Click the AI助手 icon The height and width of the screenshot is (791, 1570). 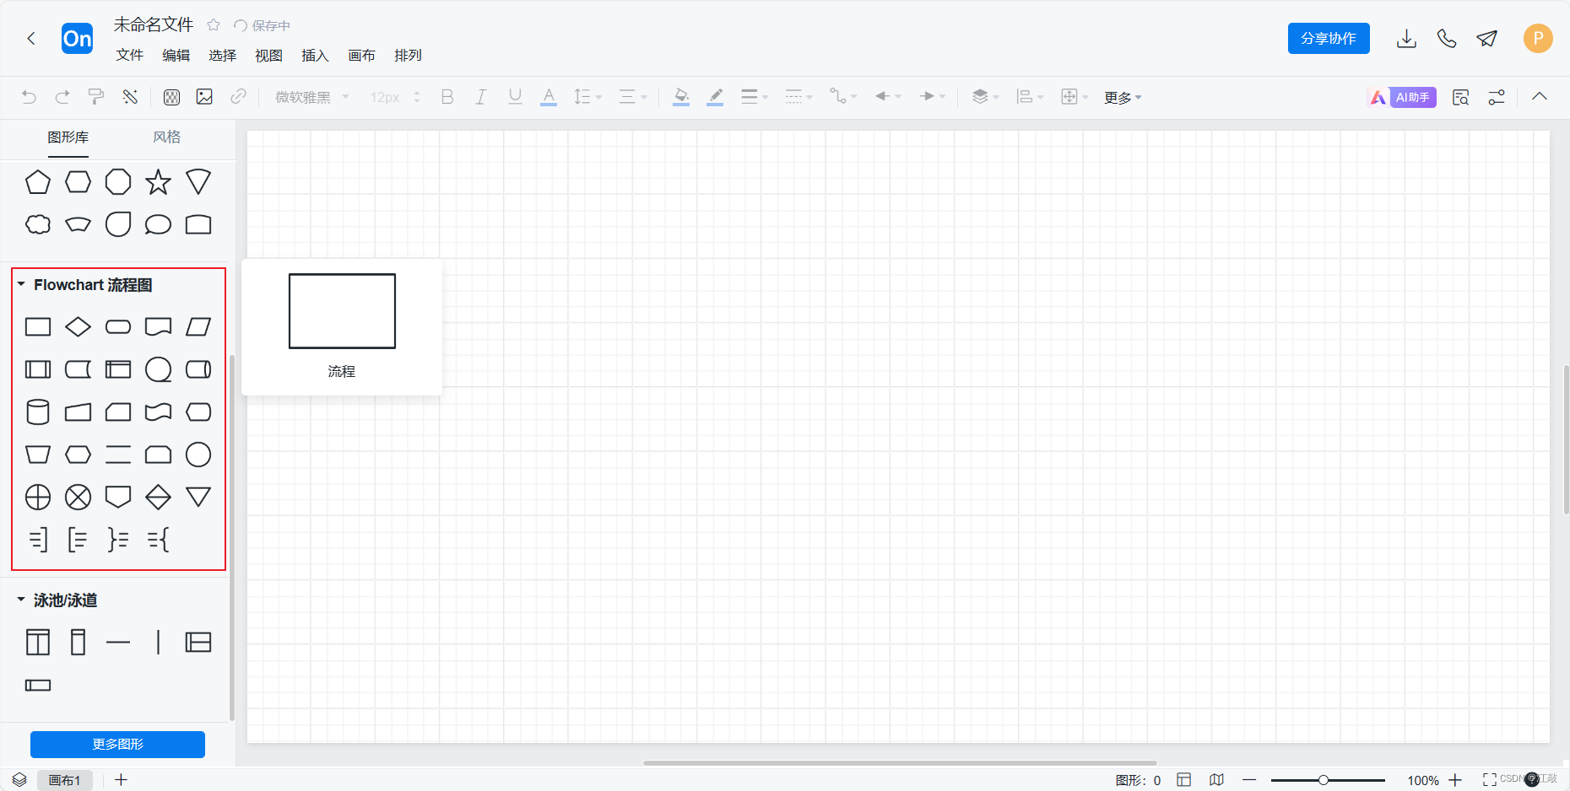[1402, 96]
